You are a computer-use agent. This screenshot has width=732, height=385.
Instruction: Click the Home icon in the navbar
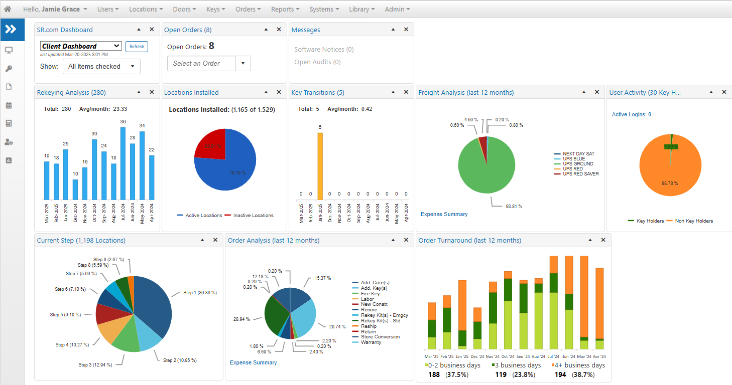[x=8, y=9]
